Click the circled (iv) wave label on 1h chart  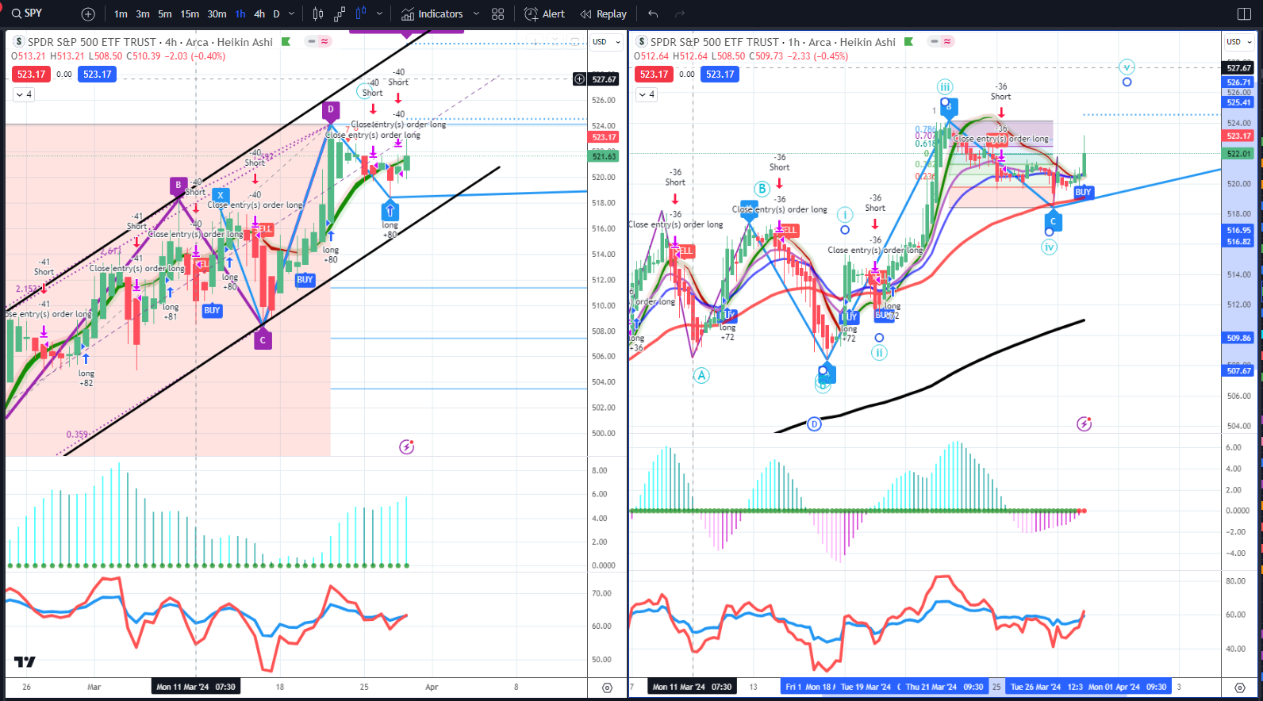pos(1049,247)
